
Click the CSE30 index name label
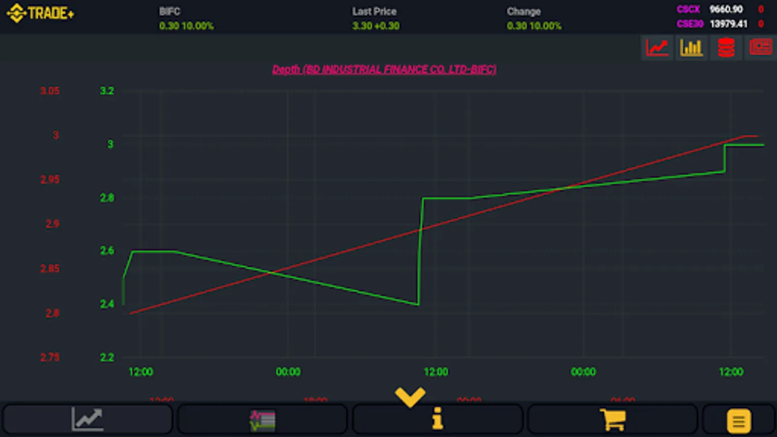[690, 24]
